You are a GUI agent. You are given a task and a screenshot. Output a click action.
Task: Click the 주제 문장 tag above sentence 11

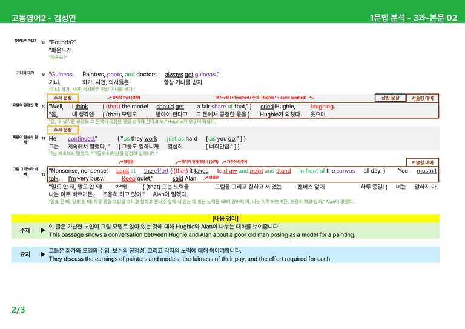(62, 130)
